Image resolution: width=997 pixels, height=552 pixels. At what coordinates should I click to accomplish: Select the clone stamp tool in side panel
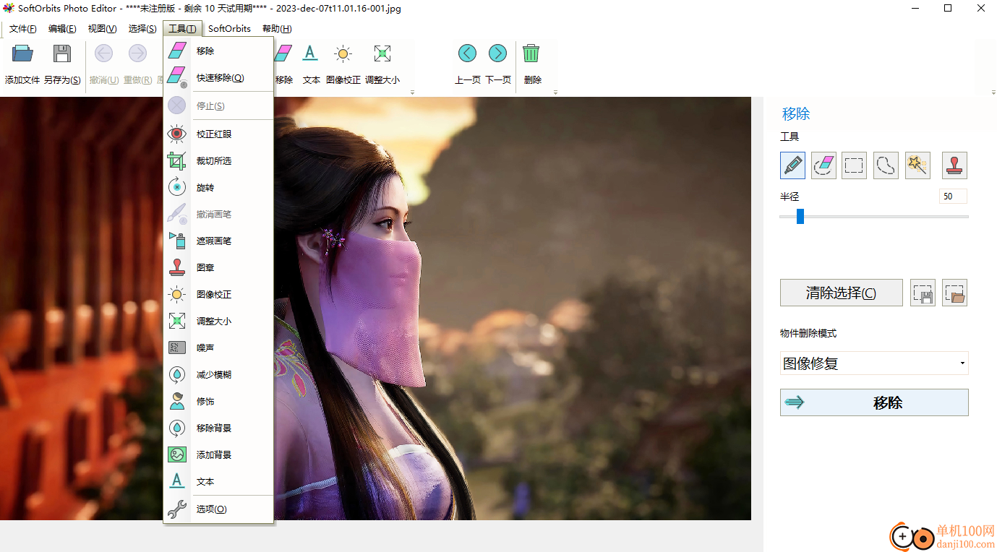pyautogui.click(x=955, y=165)
